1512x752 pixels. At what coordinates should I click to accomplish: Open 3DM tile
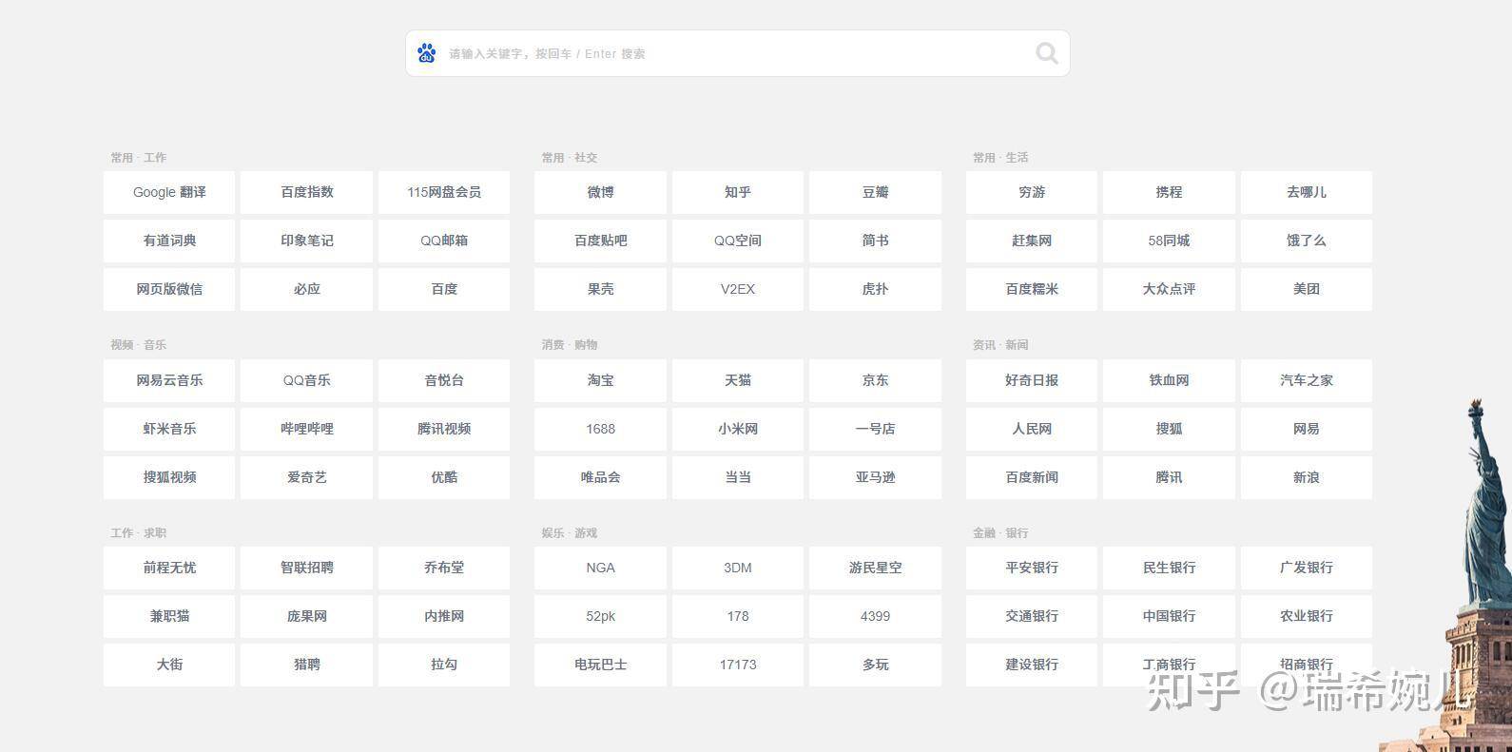[738, 568]
